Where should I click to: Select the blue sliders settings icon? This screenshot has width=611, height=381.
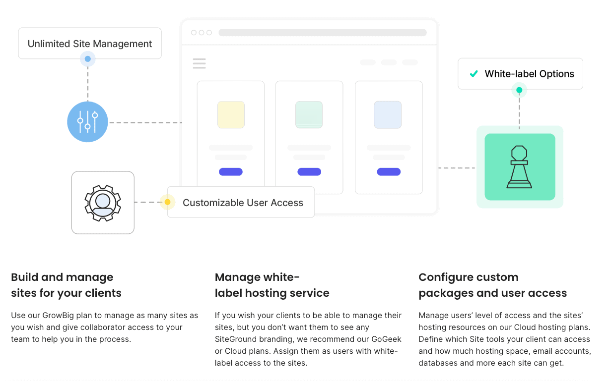87,122
